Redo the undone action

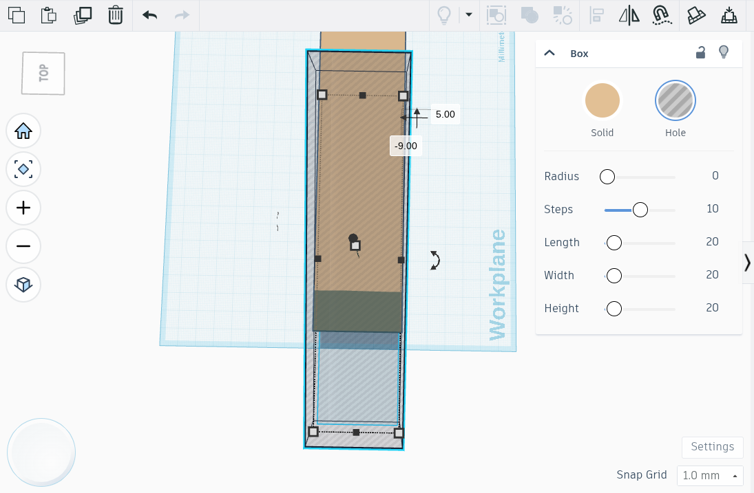click(x=182, y=15)
